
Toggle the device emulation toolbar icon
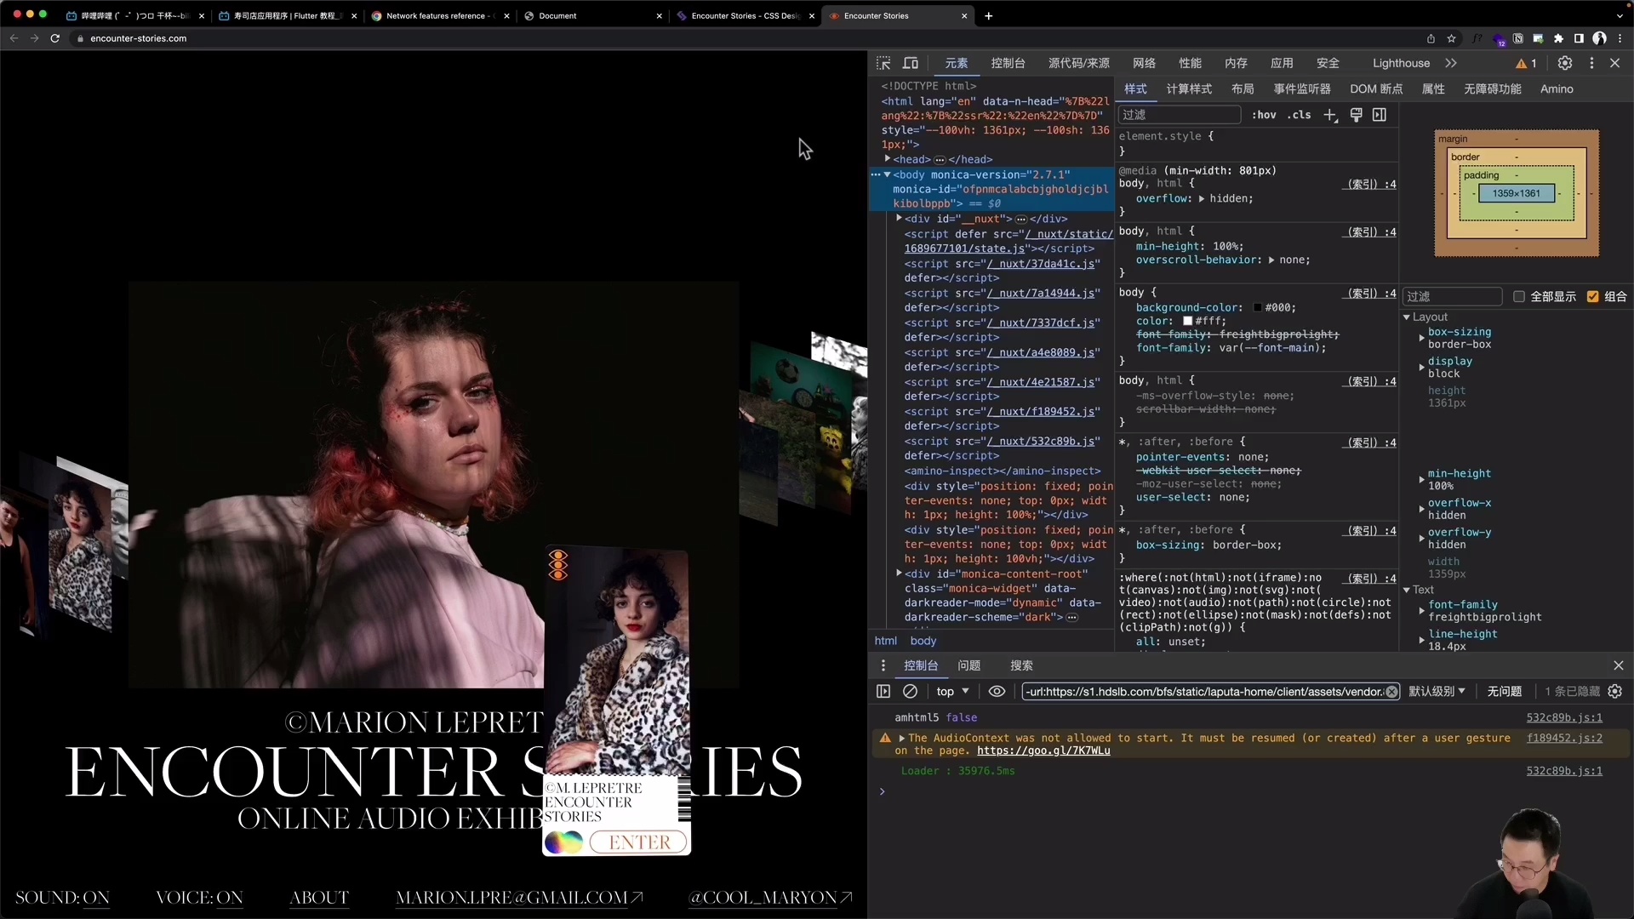(x=910, y=63)
